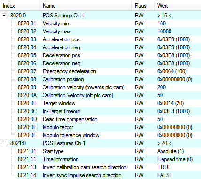
Task: Click the name In-Target timeout
Action: [61, 111]
